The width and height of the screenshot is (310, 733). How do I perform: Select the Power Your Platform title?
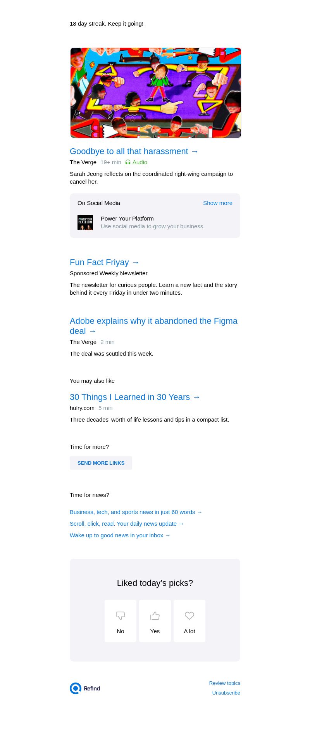[127, 219]
